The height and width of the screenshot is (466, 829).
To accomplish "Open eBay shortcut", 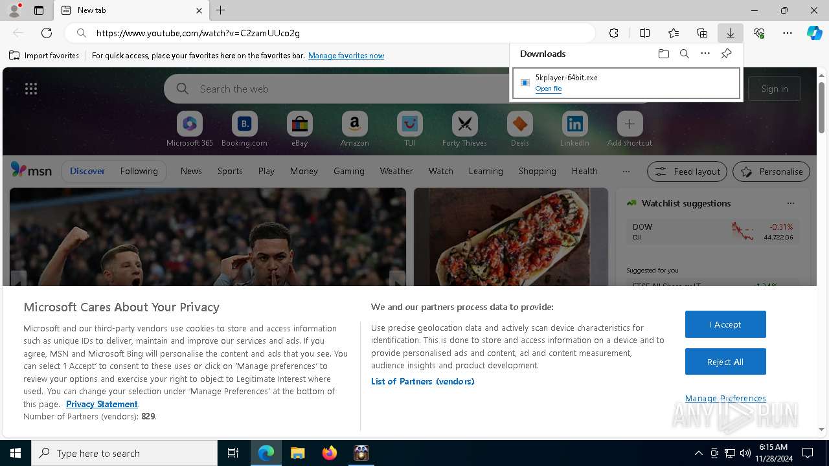I will (x=299, y=129).
